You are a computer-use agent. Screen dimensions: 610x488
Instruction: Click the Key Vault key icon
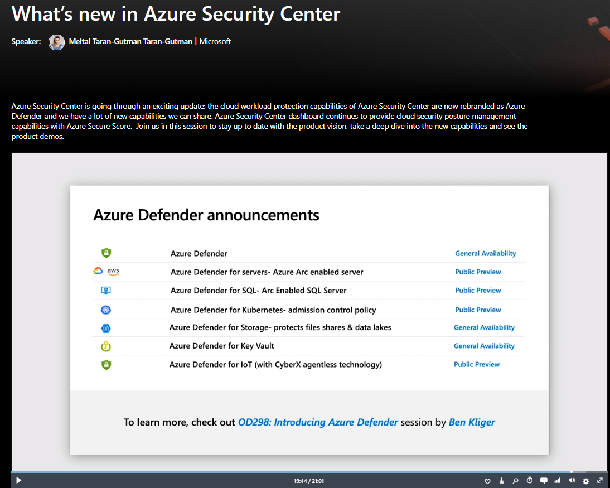(106, 346)
